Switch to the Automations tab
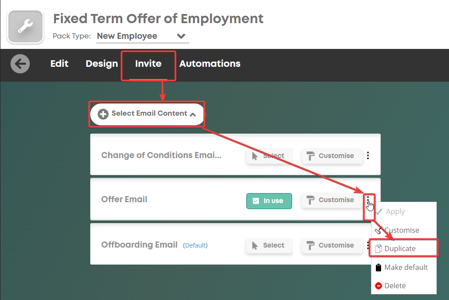 [210, 64]
